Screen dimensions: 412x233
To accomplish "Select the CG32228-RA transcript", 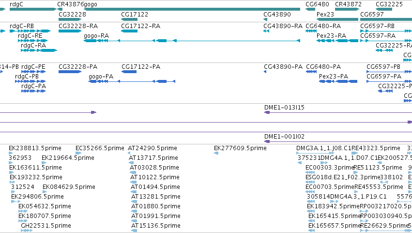I will [70, 31].
